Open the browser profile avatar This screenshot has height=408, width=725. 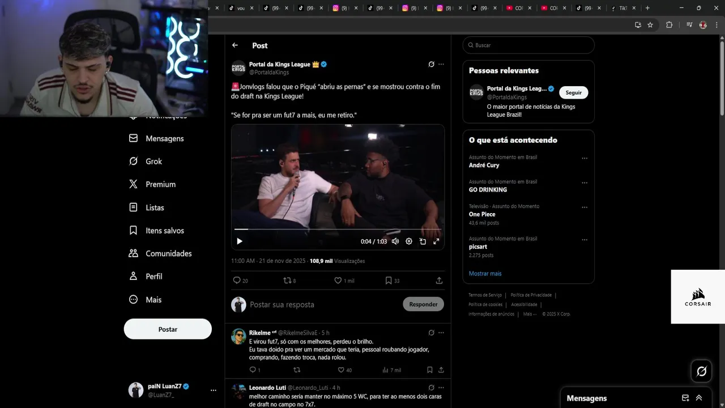point(703,25)
